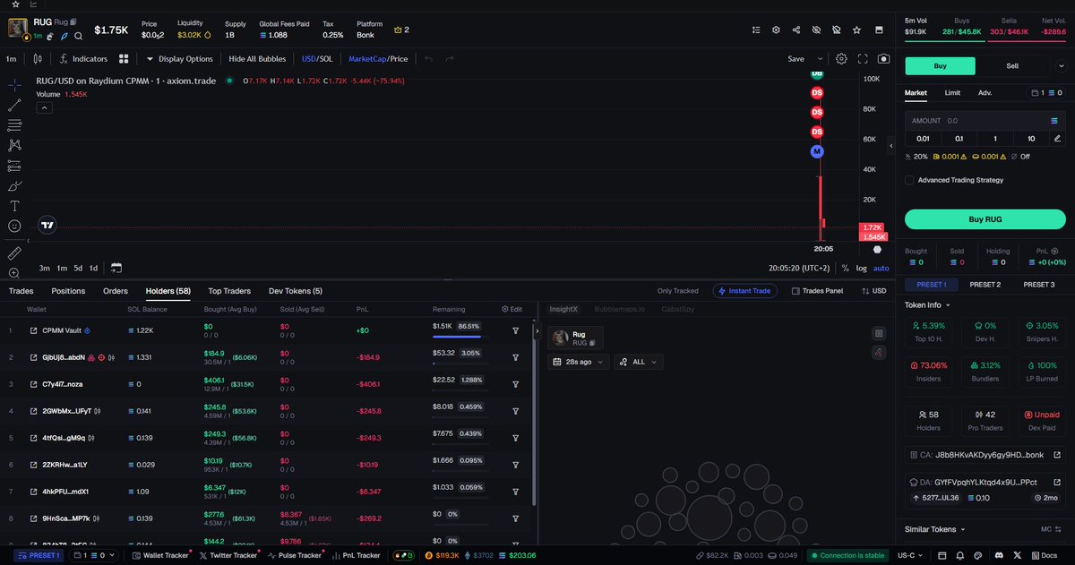Select the text annotation tool
Image resolution: width=1075 pixels, height=565 pixels.
[14, 206]
